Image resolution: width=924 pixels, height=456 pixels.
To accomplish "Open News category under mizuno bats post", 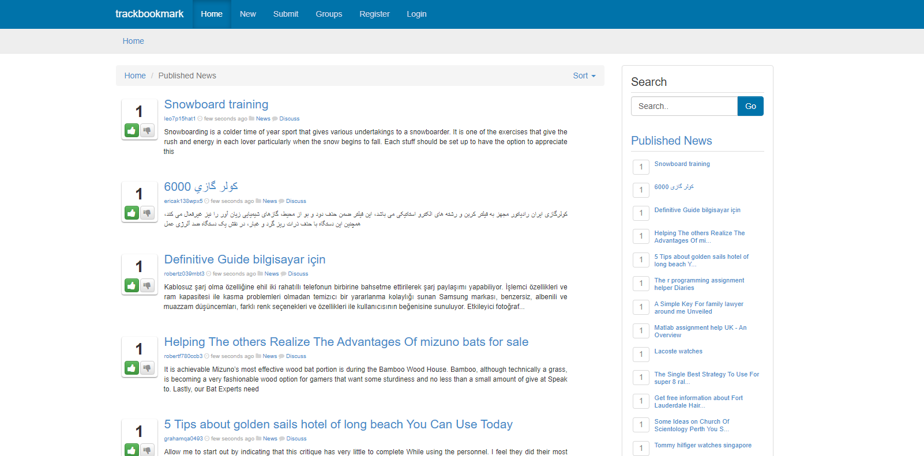I will (270, 356).
